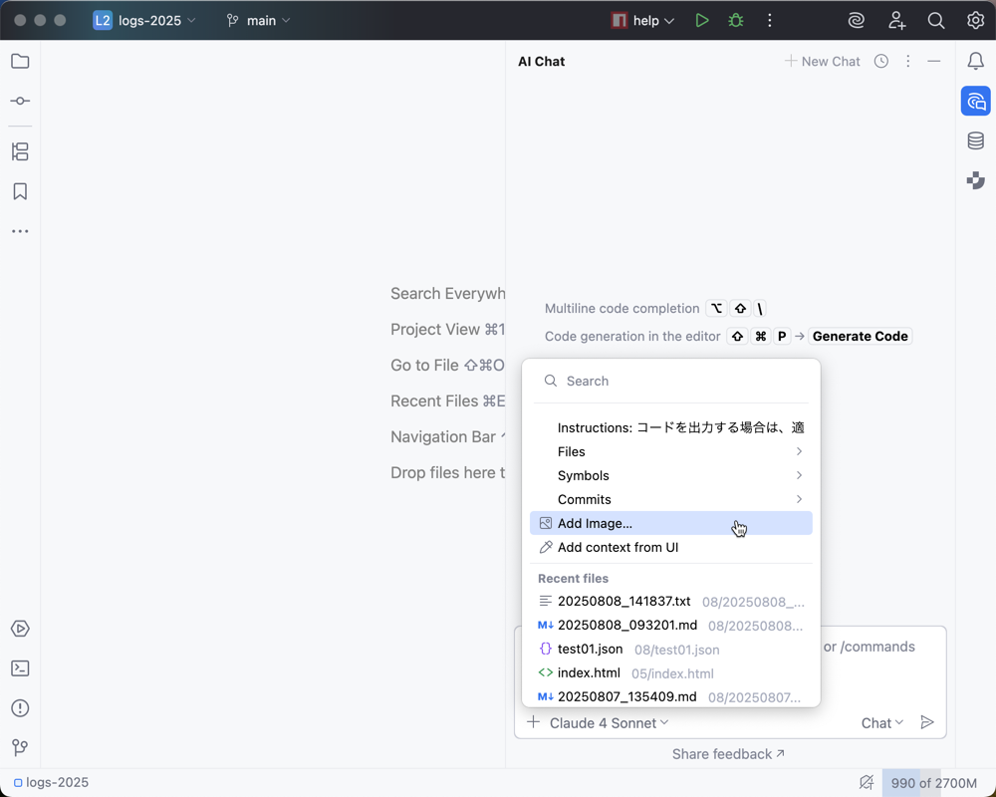Open the Share feedback link
The width and height of the screenshot is (996, 797).
tap(728, 754)
